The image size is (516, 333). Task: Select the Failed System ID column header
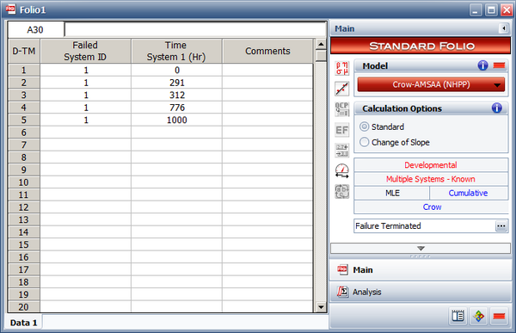pyautogui.click(x=85, y=51)
